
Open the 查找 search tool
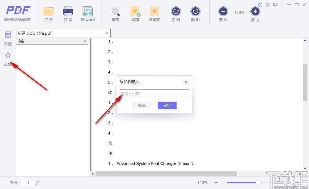coord(115,11)
